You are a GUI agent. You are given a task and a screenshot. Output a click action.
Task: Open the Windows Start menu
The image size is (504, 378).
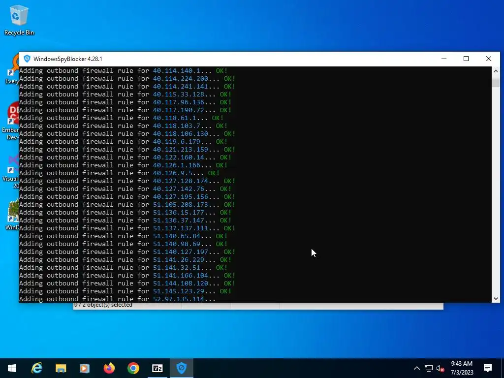pos(12,368)
